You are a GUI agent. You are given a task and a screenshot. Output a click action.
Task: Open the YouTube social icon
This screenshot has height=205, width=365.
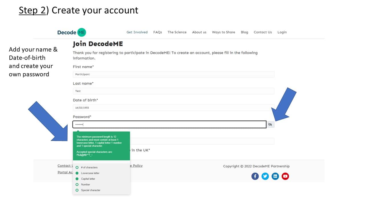pos(285,176)
